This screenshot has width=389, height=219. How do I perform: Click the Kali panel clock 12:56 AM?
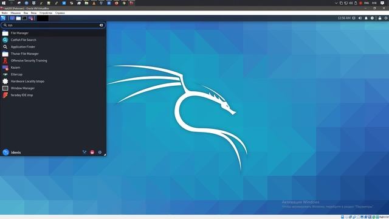[344, 18]
